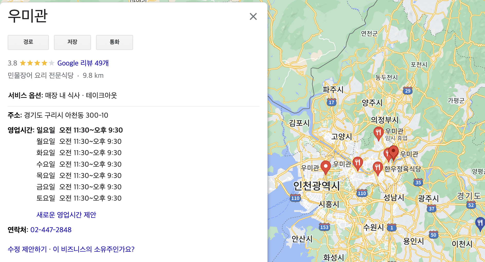485x262 pixels.
Task: Click 수정 제안하기 link
Action: [27, 249]
